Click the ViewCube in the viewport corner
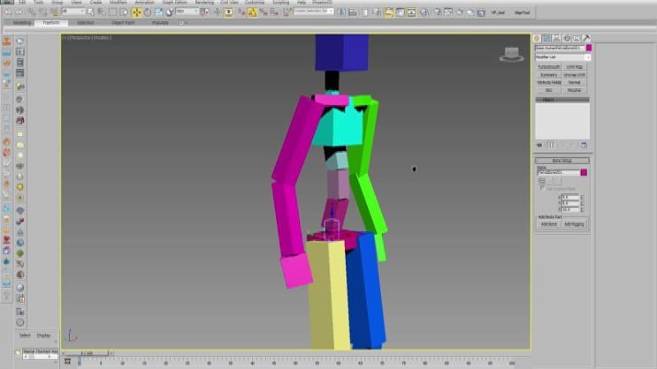 511,55
